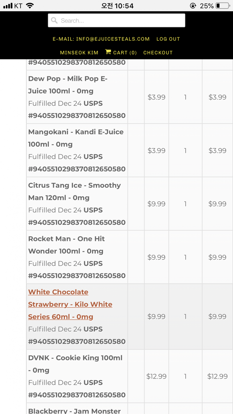
Task: Tap the rotation lock status icon
Action: click(193, 6)
